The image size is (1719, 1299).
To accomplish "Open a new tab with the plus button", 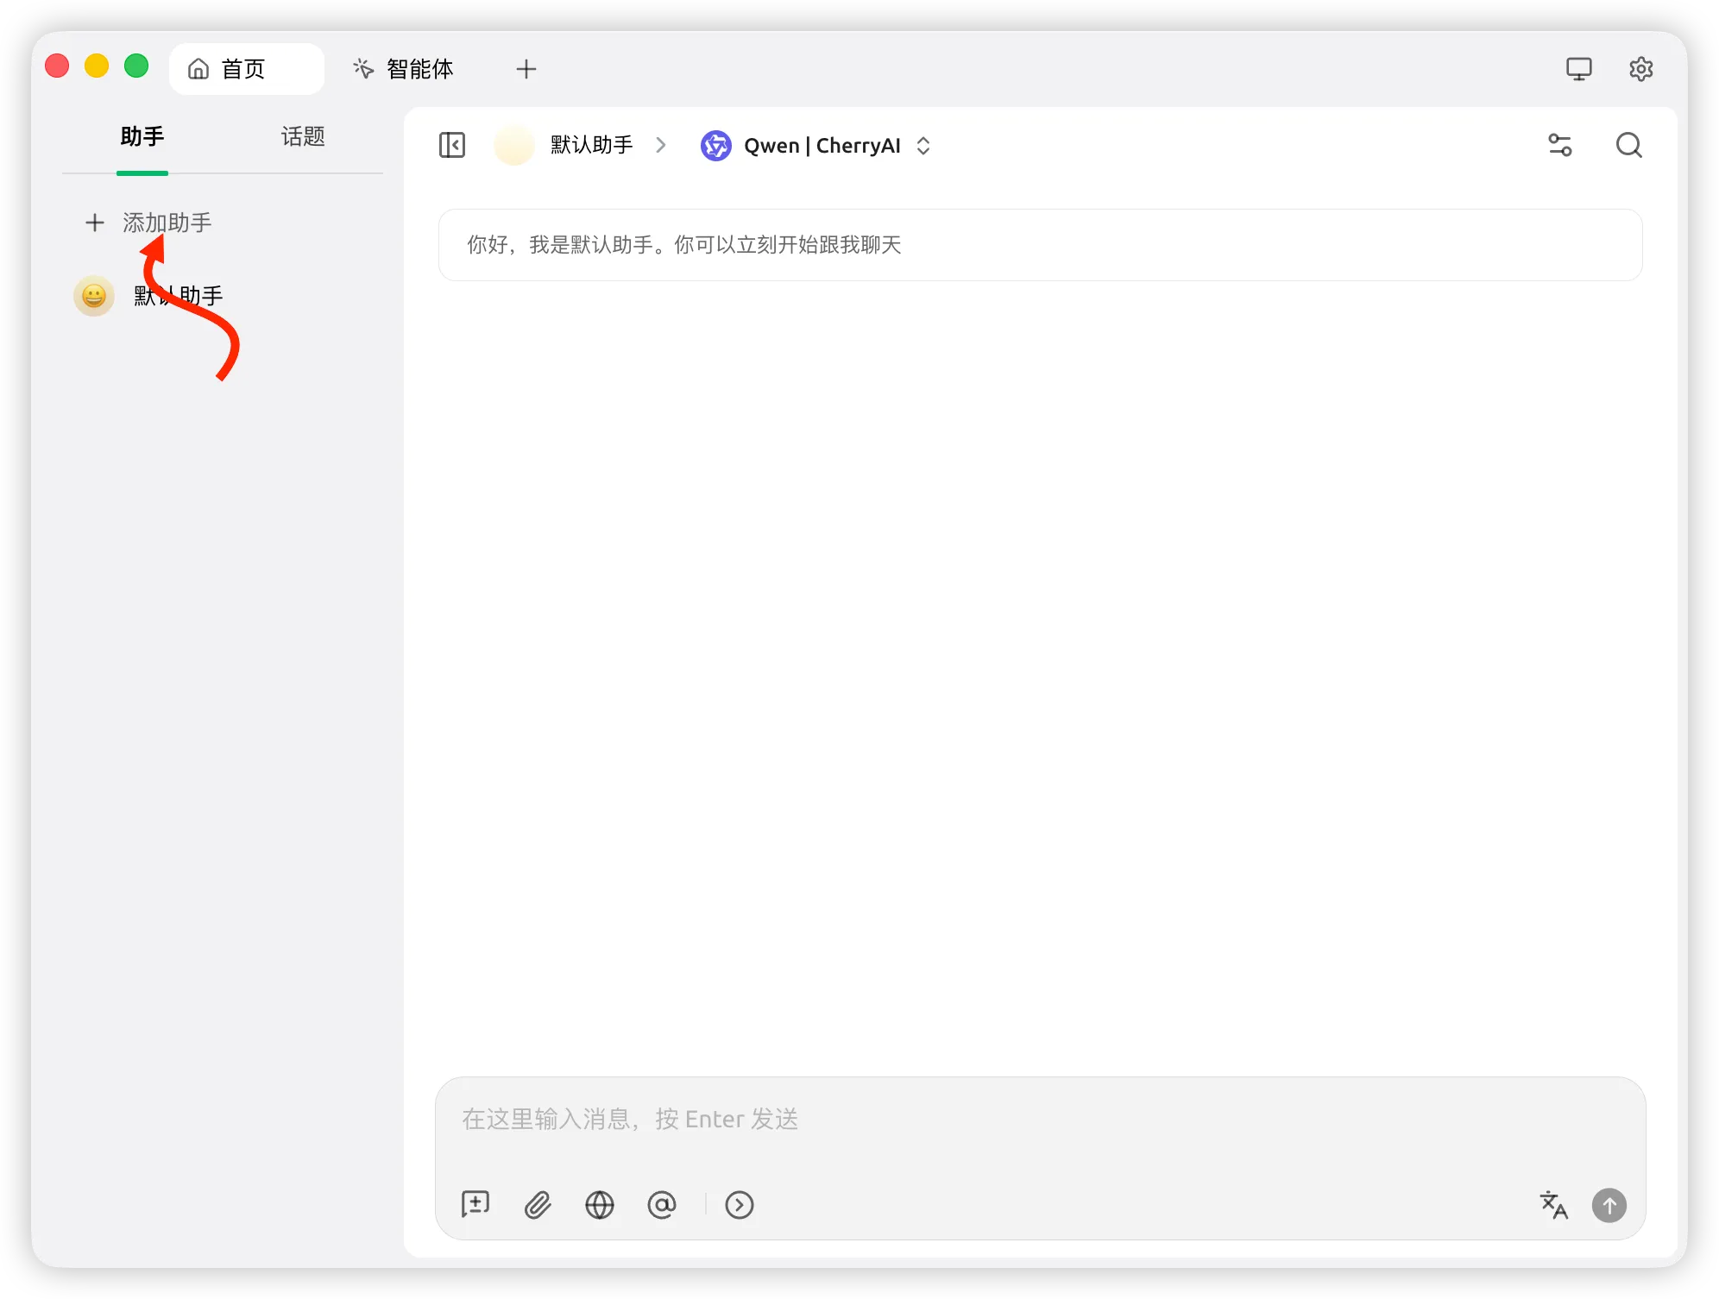I will point(526,68).
